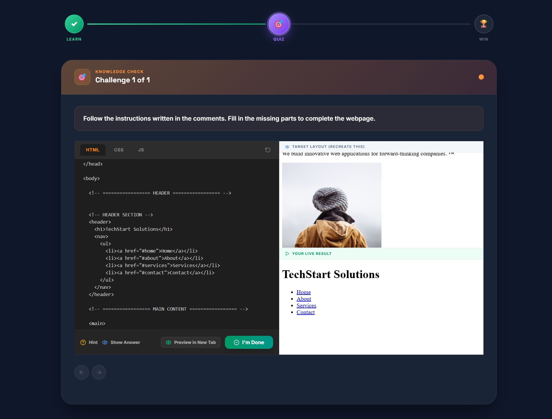Screen dimensions: 552x419
Task: Click the eye icon next to Target Layout
Action: coord(287,147)
